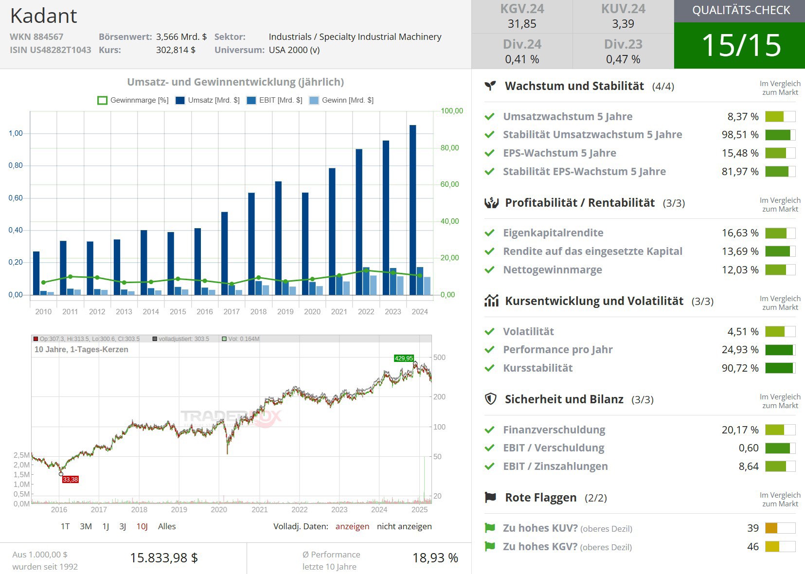Click the KUV.24 value 3,39
This screenshot has height=574, width=805.
click(623, 24)
